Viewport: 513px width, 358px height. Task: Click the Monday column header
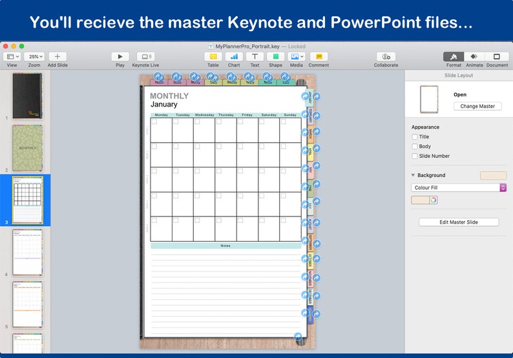tap(162, 115)
